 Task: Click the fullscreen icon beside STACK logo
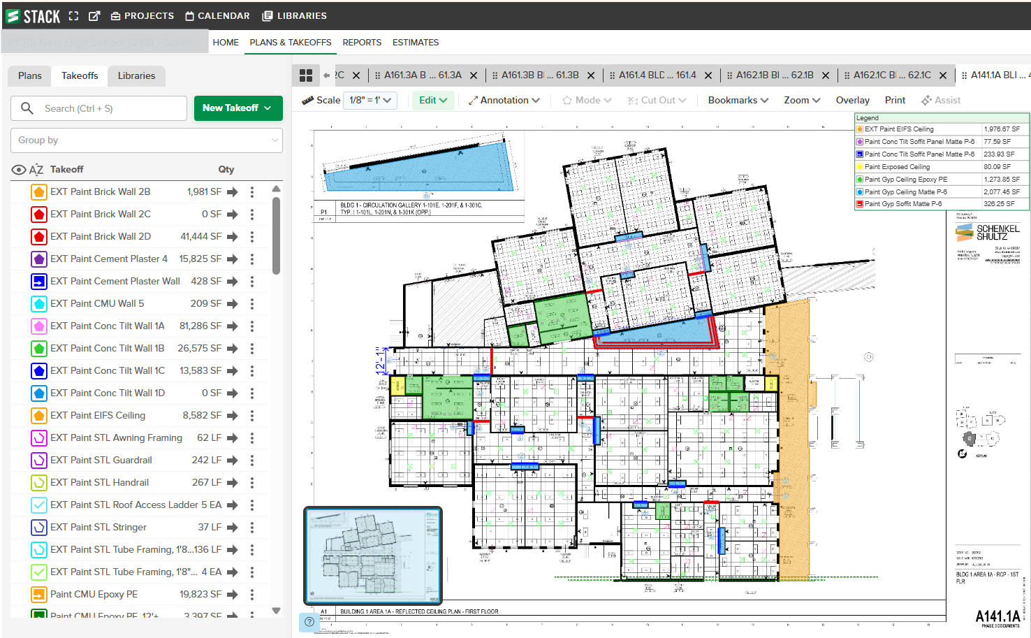point(73,16)
